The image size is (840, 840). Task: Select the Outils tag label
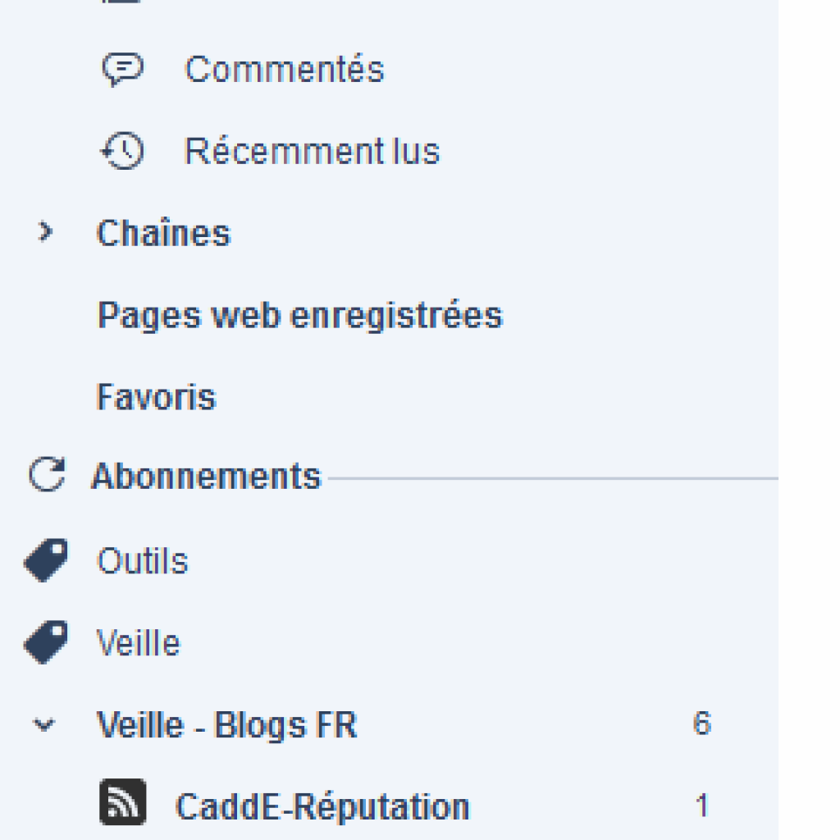[x=143, y=561]
